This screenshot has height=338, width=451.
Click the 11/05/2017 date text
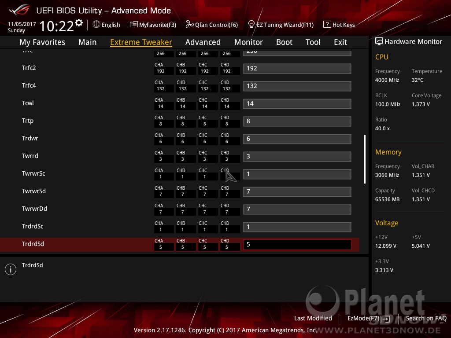tap(22, 24)
